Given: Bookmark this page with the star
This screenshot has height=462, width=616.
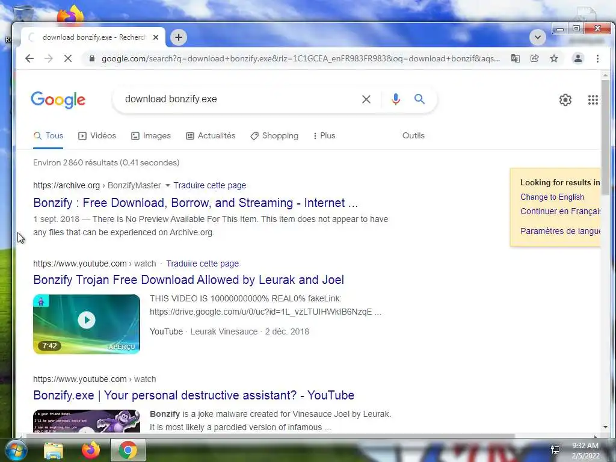Looking at the screenshot, I should coord(554,58).
